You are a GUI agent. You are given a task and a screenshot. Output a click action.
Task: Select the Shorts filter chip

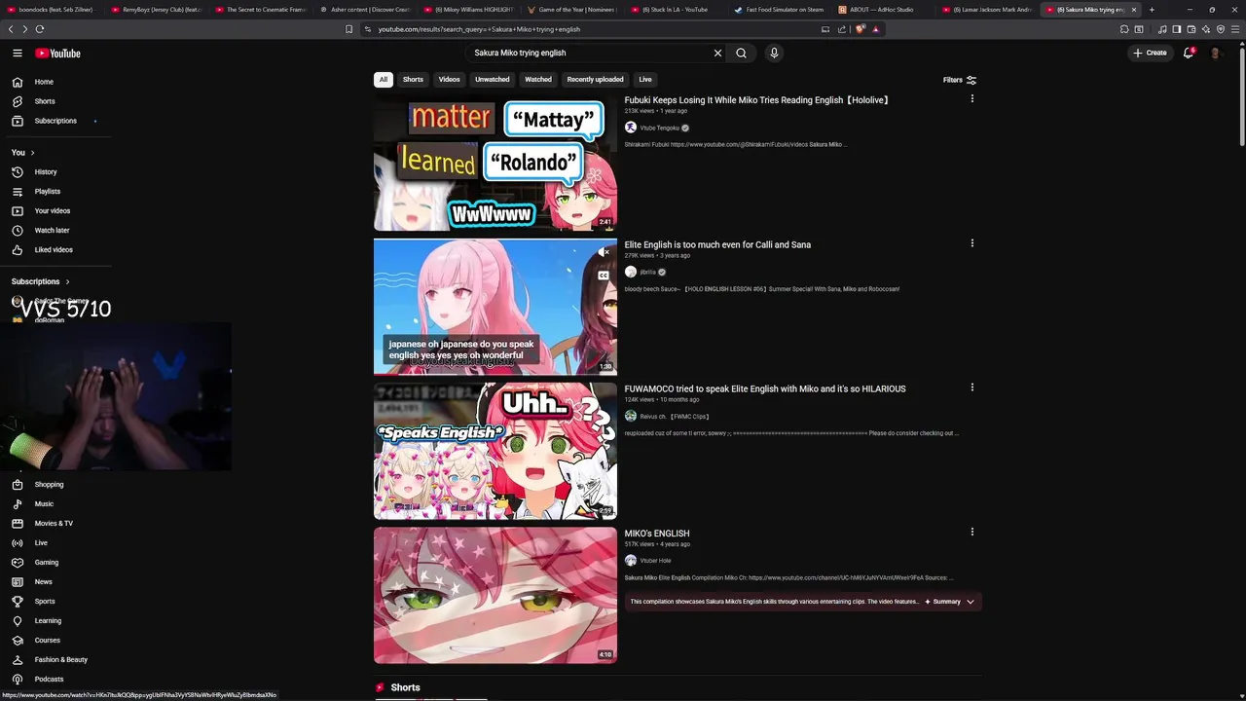(x=413, y=80)
